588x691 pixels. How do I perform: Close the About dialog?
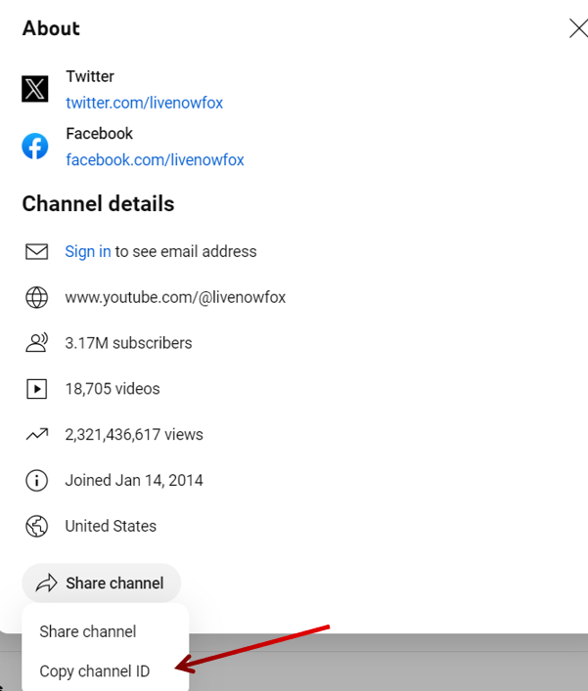[x=577, y=28]
